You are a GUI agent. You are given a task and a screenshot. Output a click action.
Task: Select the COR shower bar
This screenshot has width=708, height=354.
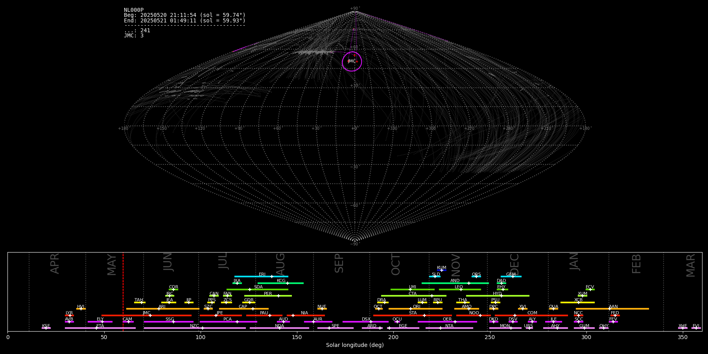coord(173,289)
